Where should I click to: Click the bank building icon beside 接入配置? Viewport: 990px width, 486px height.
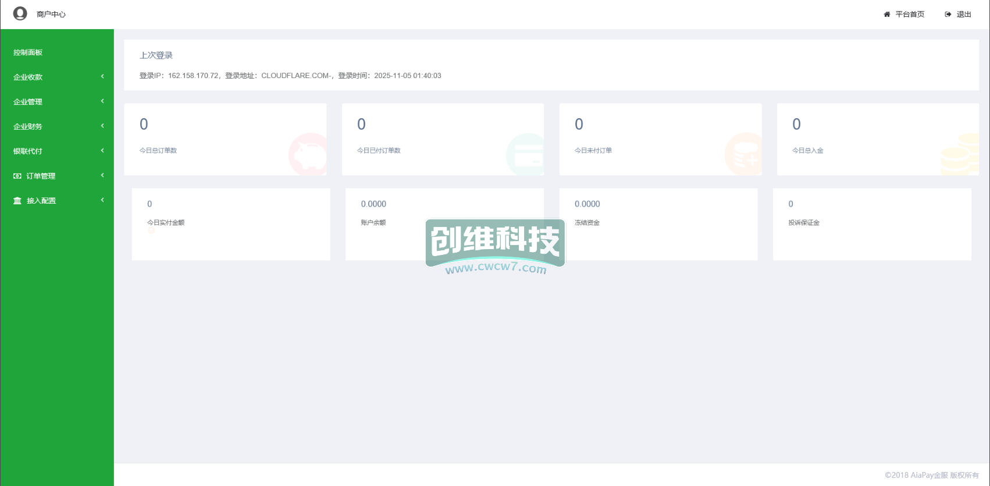pyautogui.click(x=17, y=201)
